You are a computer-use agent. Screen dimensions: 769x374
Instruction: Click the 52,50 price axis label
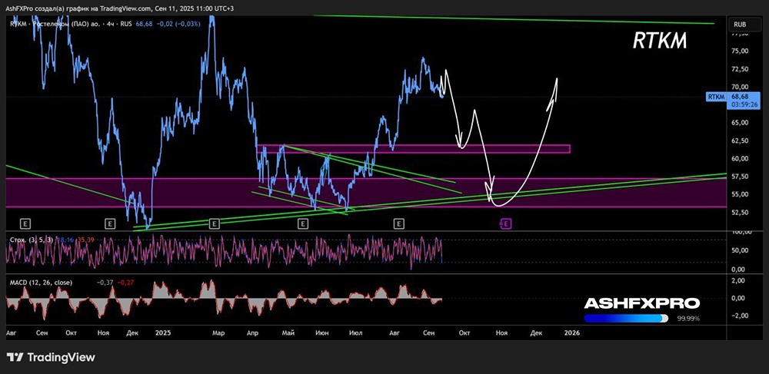740,213
